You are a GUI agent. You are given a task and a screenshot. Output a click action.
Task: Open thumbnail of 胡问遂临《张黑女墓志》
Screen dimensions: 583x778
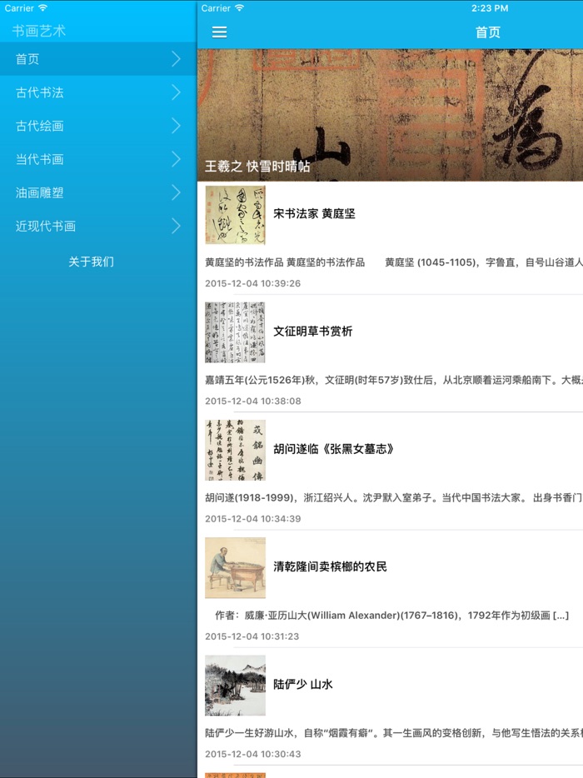235,450
